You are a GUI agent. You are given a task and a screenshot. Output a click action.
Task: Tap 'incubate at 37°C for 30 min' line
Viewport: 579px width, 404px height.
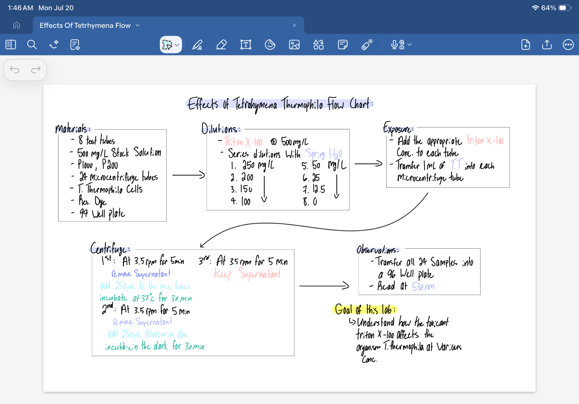tap(146, 298)
